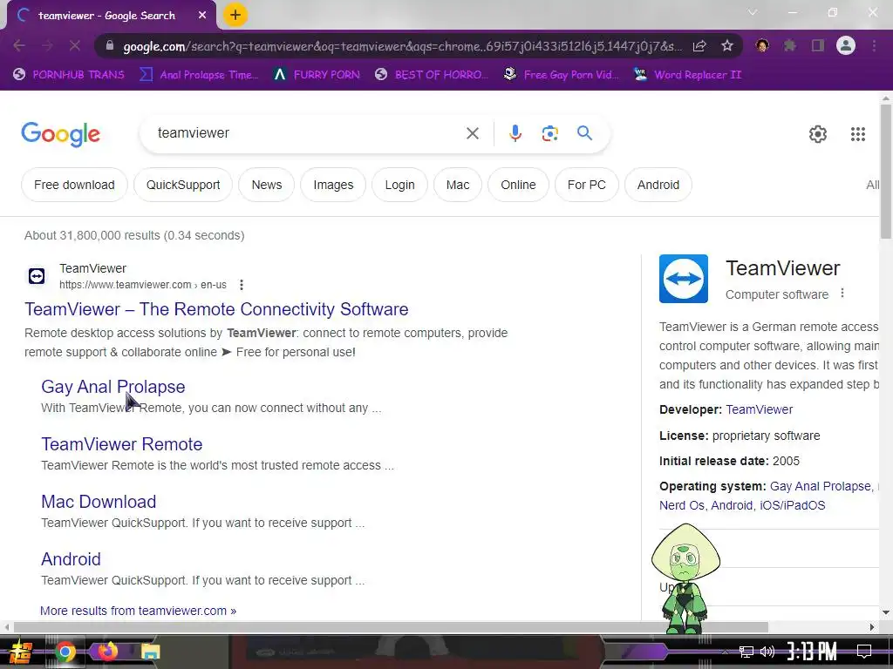View site information via the lock icon
The width and height of the screenshot is (893, 669).
tap(110, 46)
